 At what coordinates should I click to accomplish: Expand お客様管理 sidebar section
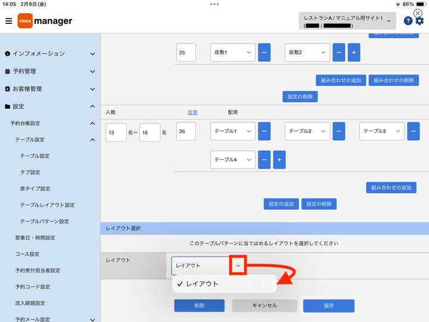click(x=50, y=89)
